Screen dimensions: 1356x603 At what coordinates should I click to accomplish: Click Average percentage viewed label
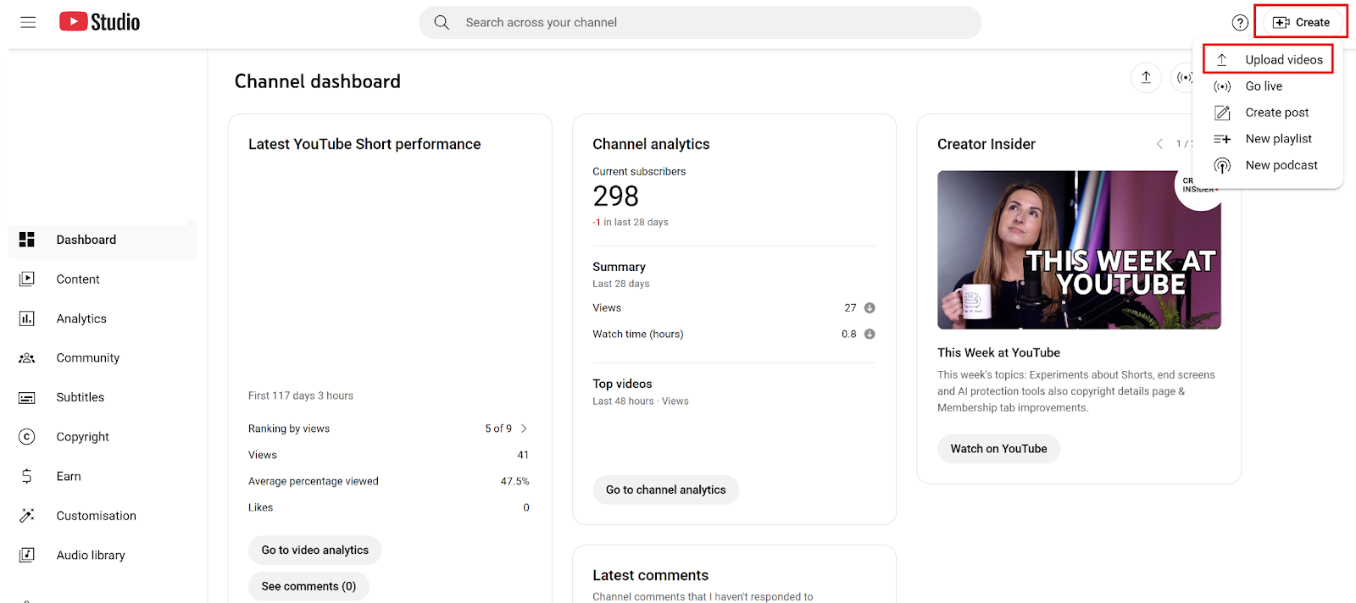click(314, 481)
